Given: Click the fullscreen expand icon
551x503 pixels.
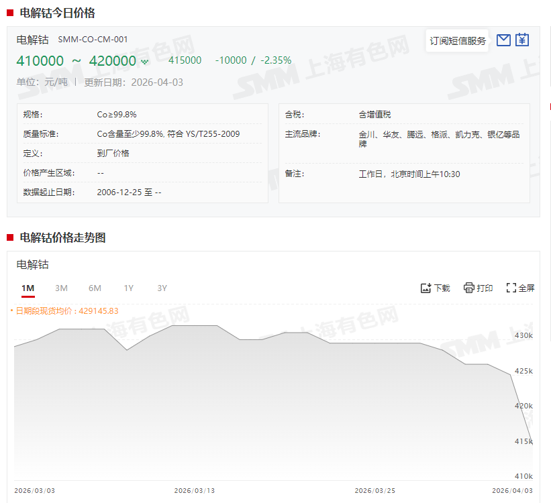Looking at the screenshot, I should point(511,288).
